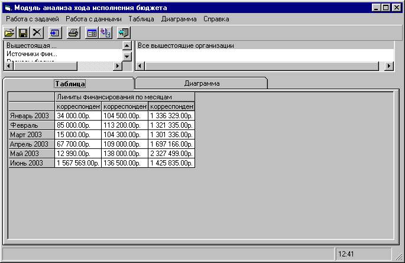
Task: Open the Справка menu
Action: coord(216,19)
